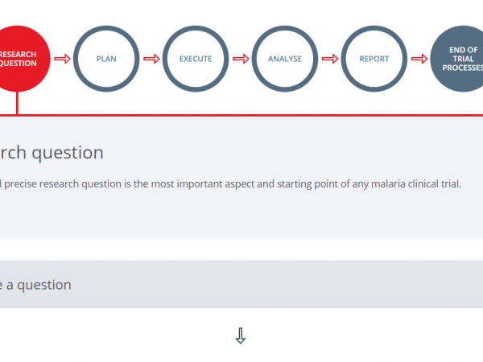Expand the grey "a question" bar
The height and width of the screenshot is (362, 483).
tap(242, 285)
